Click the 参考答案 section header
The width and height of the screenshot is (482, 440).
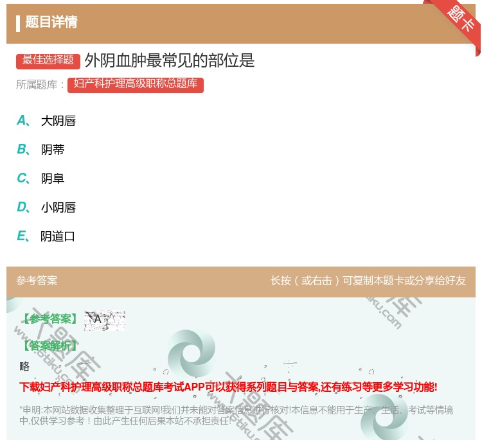pos(37,281)
